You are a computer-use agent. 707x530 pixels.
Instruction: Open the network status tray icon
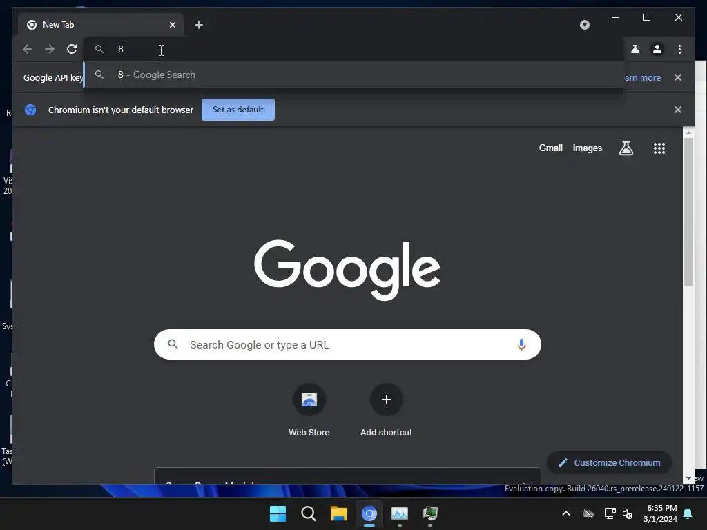[610, 513]
